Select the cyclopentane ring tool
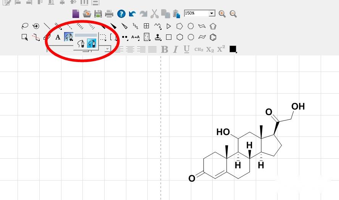This screenshot has width=339, height=200. 180,26
